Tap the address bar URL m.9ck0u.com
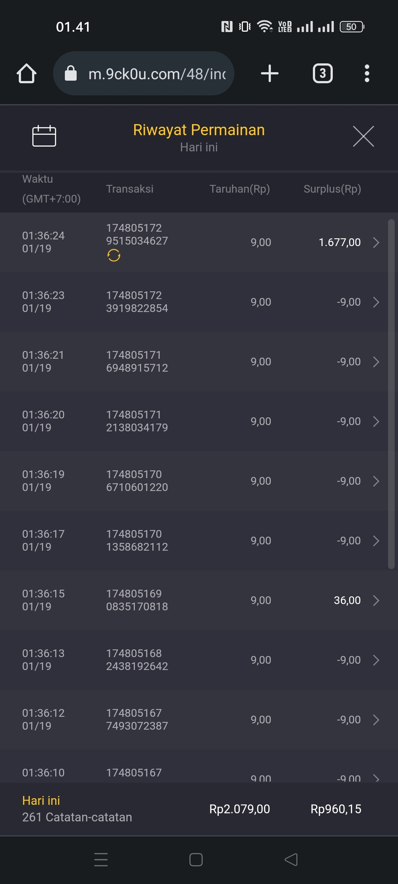 coord(157,74)
